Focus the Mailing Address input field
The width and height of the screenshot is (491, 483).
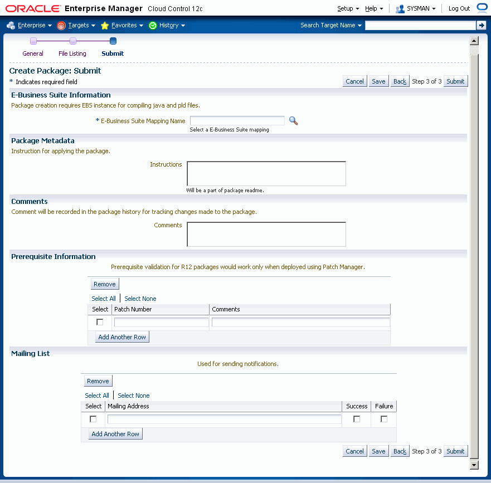[x=225, y=419]
